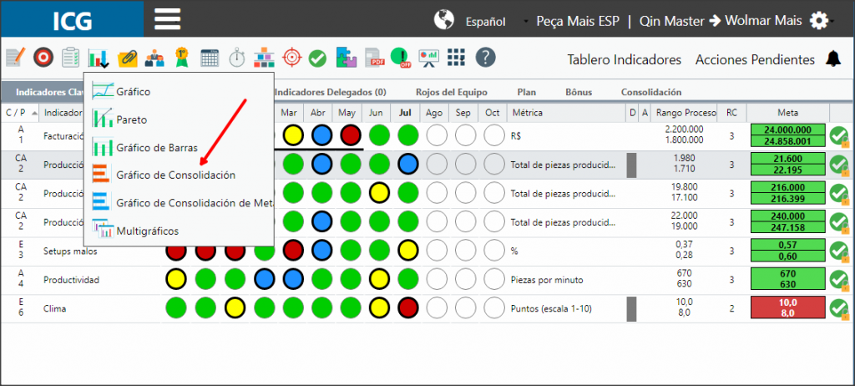Viewport: 855px width, 386px height.
Task: Open the calendar grid toolbar icon
Action: 210,58
